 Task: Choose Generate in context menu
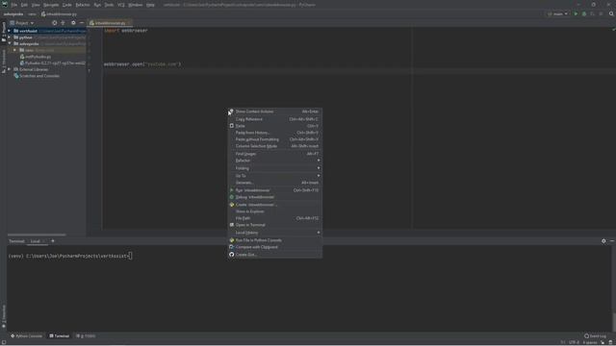274,183
